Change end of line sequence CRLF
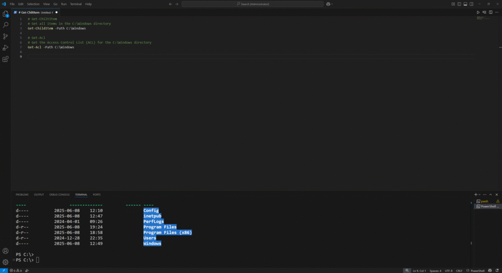Image resolution: width=502 pixels, height=273 pixels. coord(459,271)
